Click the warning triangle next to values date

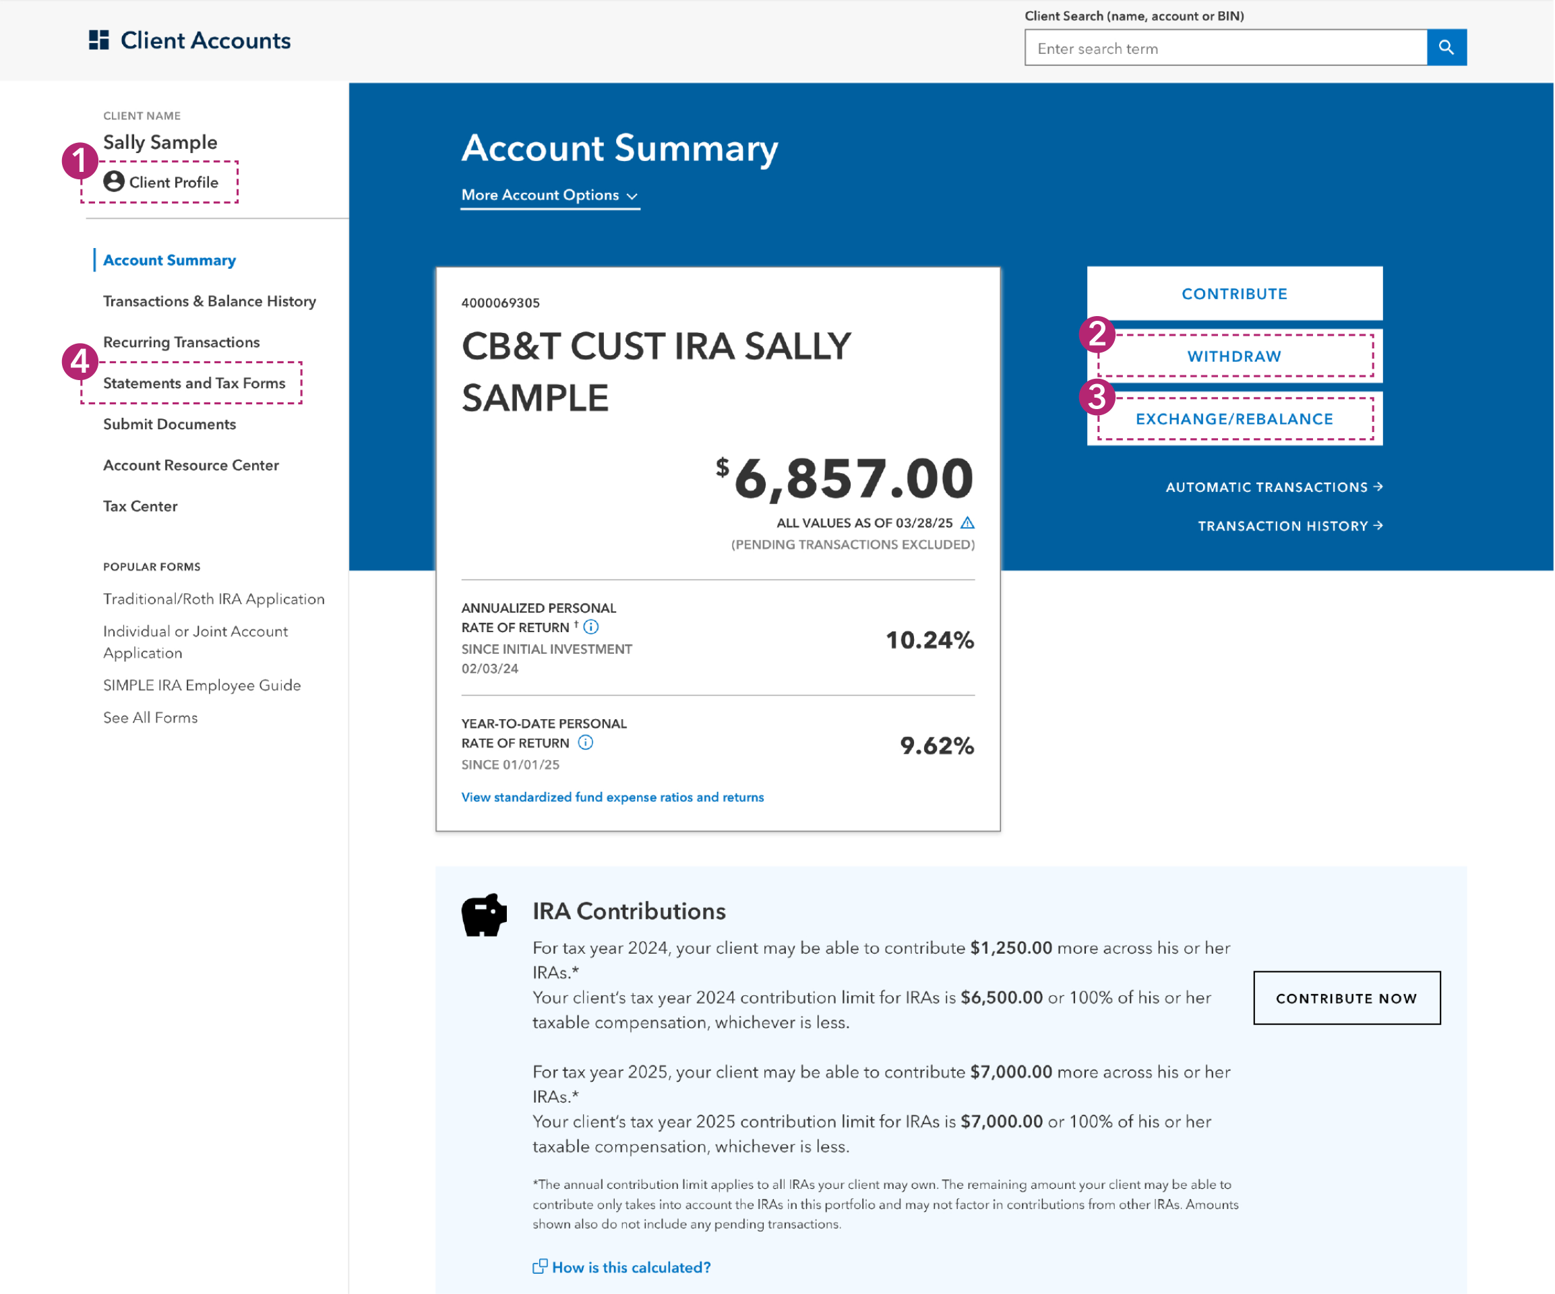tap(967, 524)
